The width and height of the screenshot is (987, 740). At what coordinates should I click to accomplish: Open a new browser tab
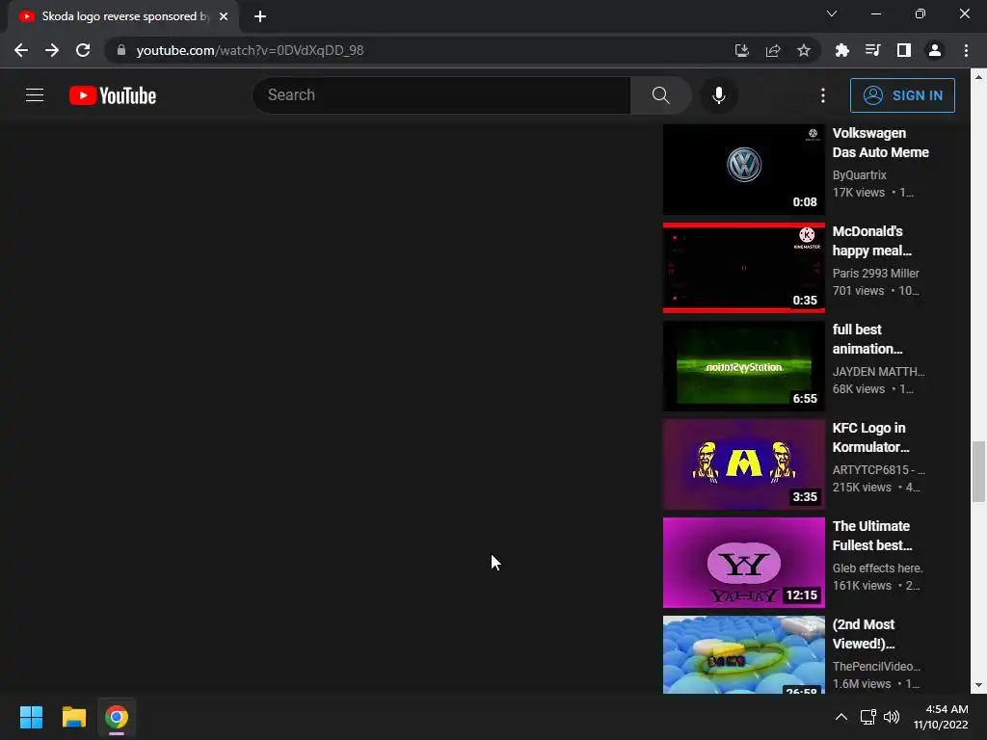pos(260,16)
